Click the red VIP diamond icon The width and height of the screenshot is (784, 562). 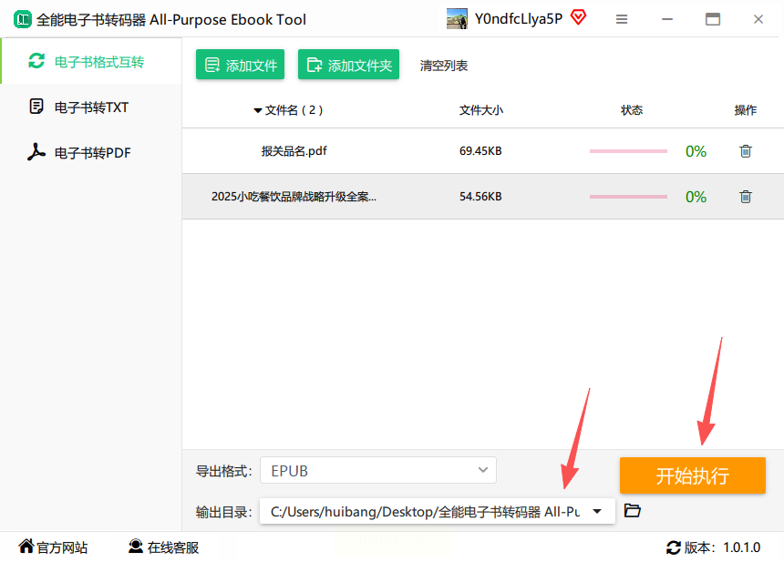[579, 17]
